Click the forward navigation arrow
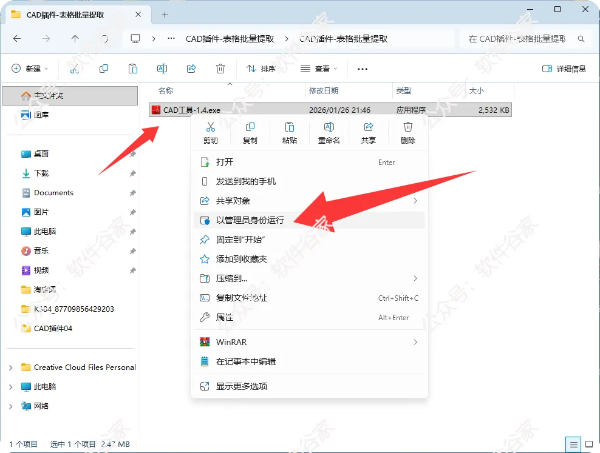The height and width of the screenshot is (453, 600). click(x=46, y=39)
